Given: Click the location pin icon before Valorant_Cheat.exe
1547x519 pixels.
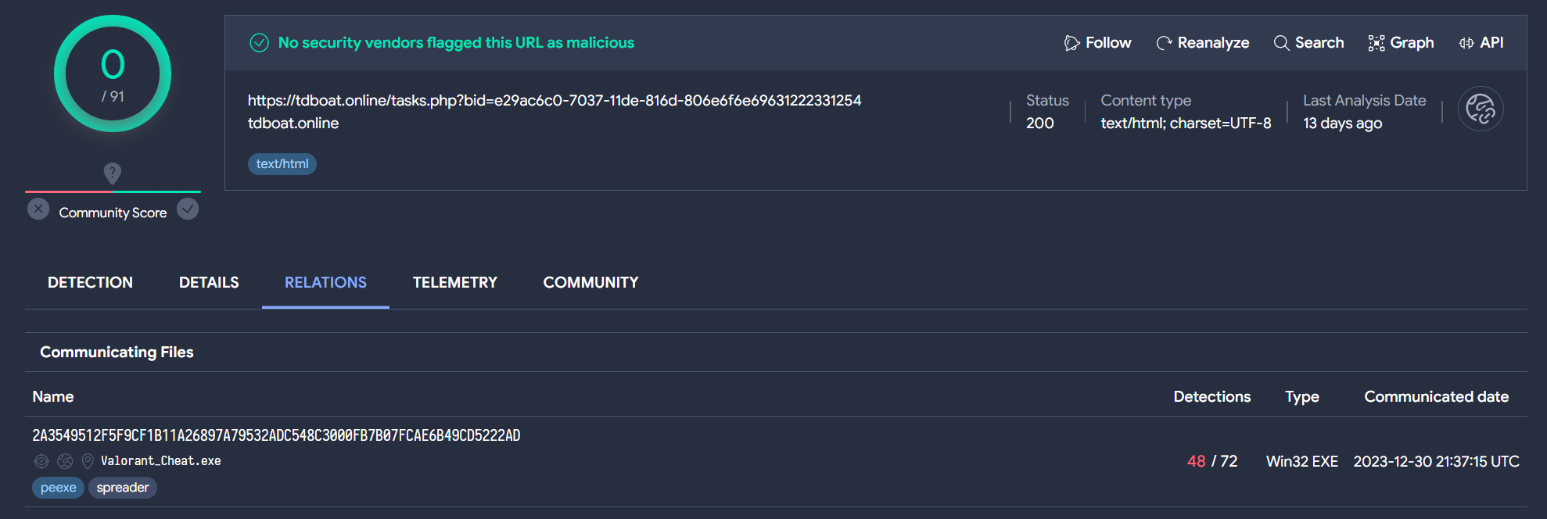Looking at the screenshot, I should coord(88,461).
